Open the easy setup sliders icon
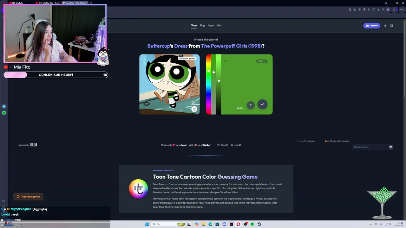406x228 pixels. pos(383,9)
